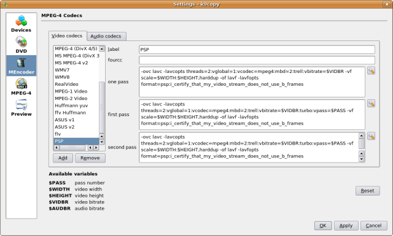The width and height of the screenshot is (393, 236).
Task: Click codec list scroll up arrow at top
Action: tap(102, 49)
